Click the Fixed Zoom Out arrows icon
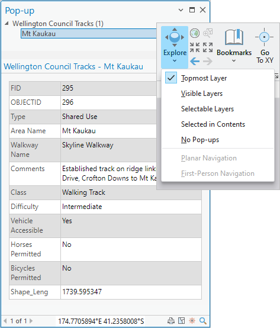280x328 pixels. point(208,47)
